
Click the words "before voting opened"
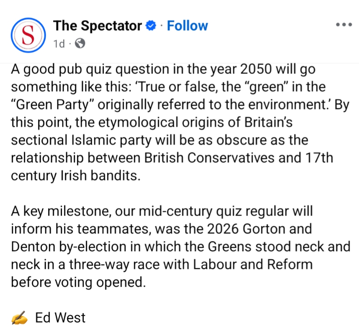(x=78, y=282)
